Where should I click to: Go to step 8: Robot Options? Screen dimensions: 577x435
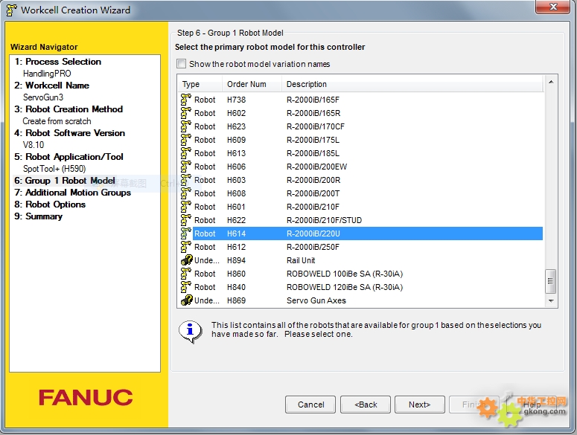tap(50, 204)
